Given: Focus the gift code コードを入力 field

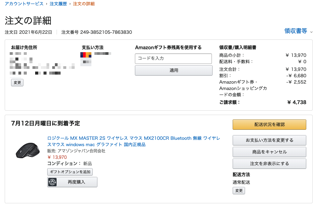Looking at the screenshot, I should click(173, 59).
